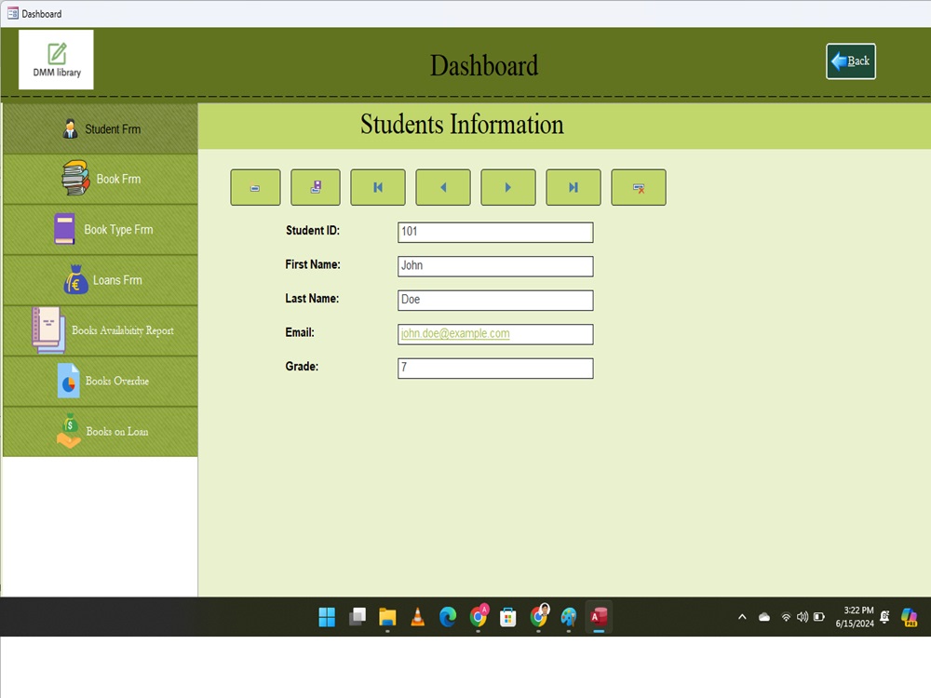Go to the previous student record
The image size is (931, 698).
(443, 188)
